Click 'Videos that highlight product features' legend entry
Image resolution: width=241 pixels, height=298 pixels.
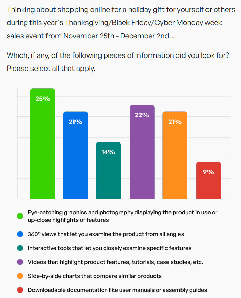coord(116,262)
